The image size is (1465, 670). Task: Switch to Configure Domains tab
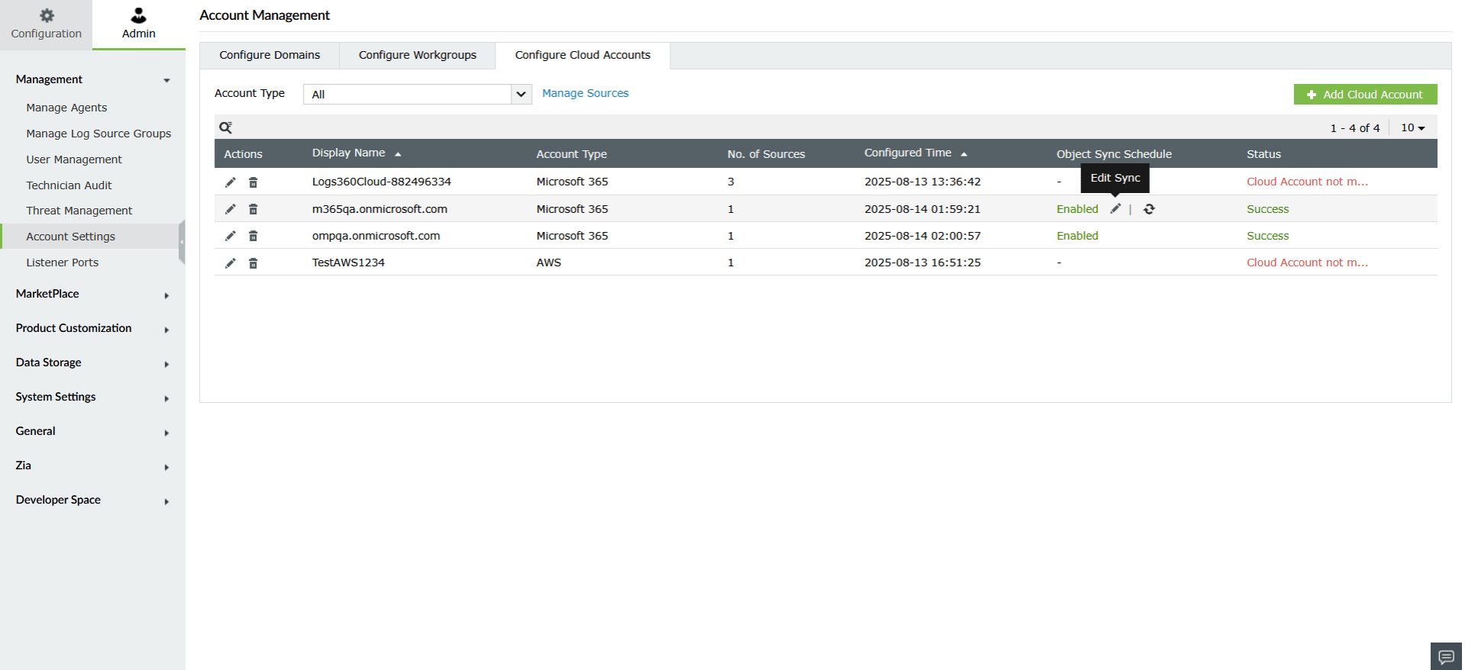tap(269, 55)
